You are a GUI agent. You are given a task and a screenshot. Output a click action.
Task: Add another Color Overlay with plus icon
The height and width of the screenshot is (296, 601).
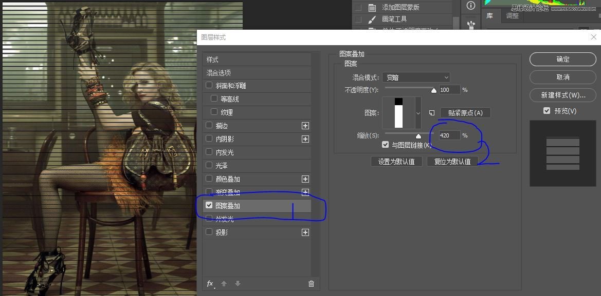pos(305,179)
